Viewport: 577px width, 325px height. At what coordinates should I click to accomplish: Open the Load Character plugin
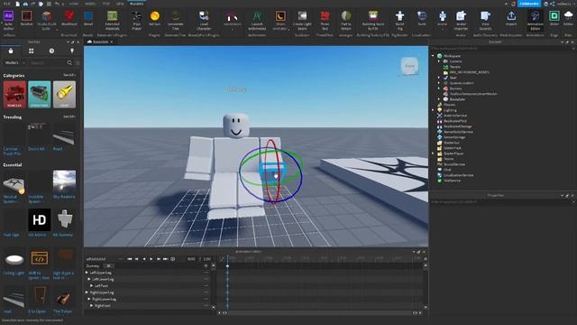(204, 20)
